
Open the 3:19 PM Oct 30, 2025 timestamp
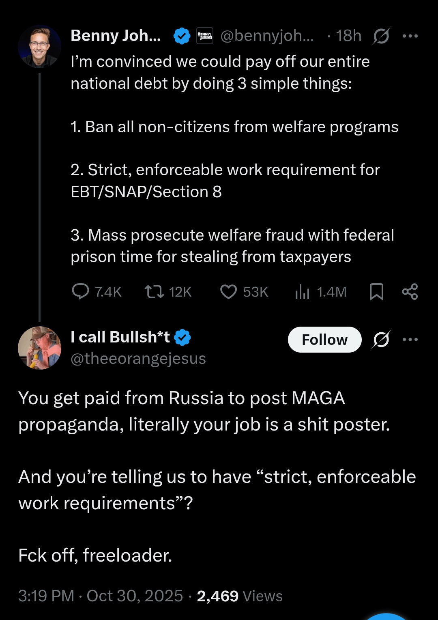[x=101, y=596]
